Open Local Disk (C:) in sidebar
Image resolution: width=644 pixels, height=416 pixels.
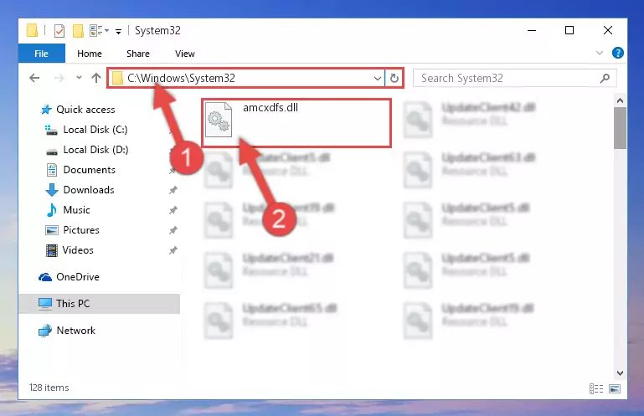pos(86,130)
